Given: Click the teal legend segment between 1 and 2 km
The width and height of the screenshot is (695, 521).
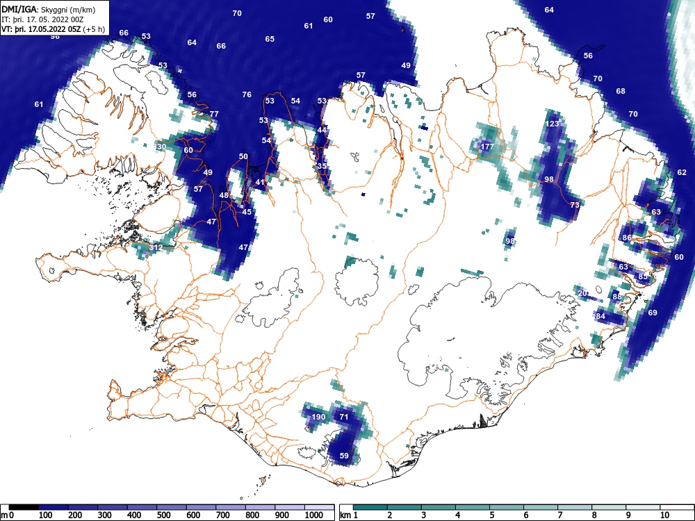Looking at the screenshot, I should 370,507.
